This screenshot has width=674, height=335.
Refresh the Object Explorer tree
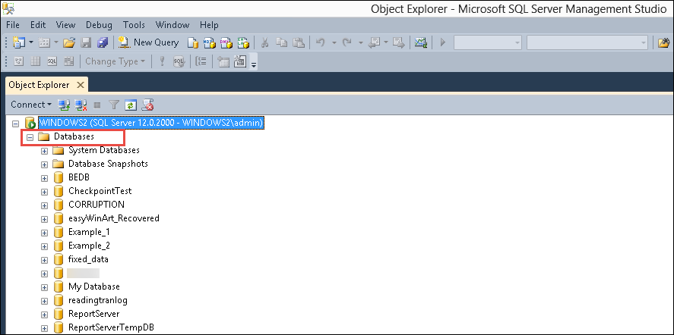[x=131, y=105]
